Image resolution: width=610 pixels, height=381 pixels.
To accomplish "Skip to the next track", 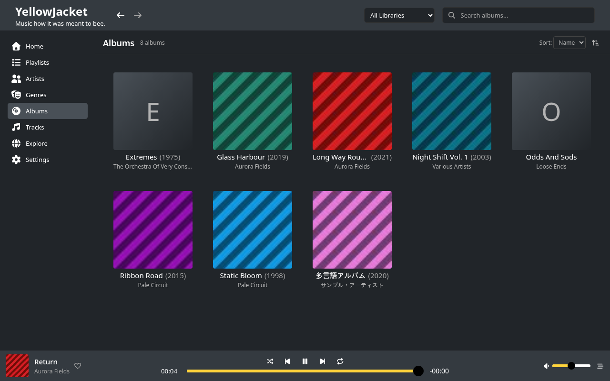I will click(323, 361).
